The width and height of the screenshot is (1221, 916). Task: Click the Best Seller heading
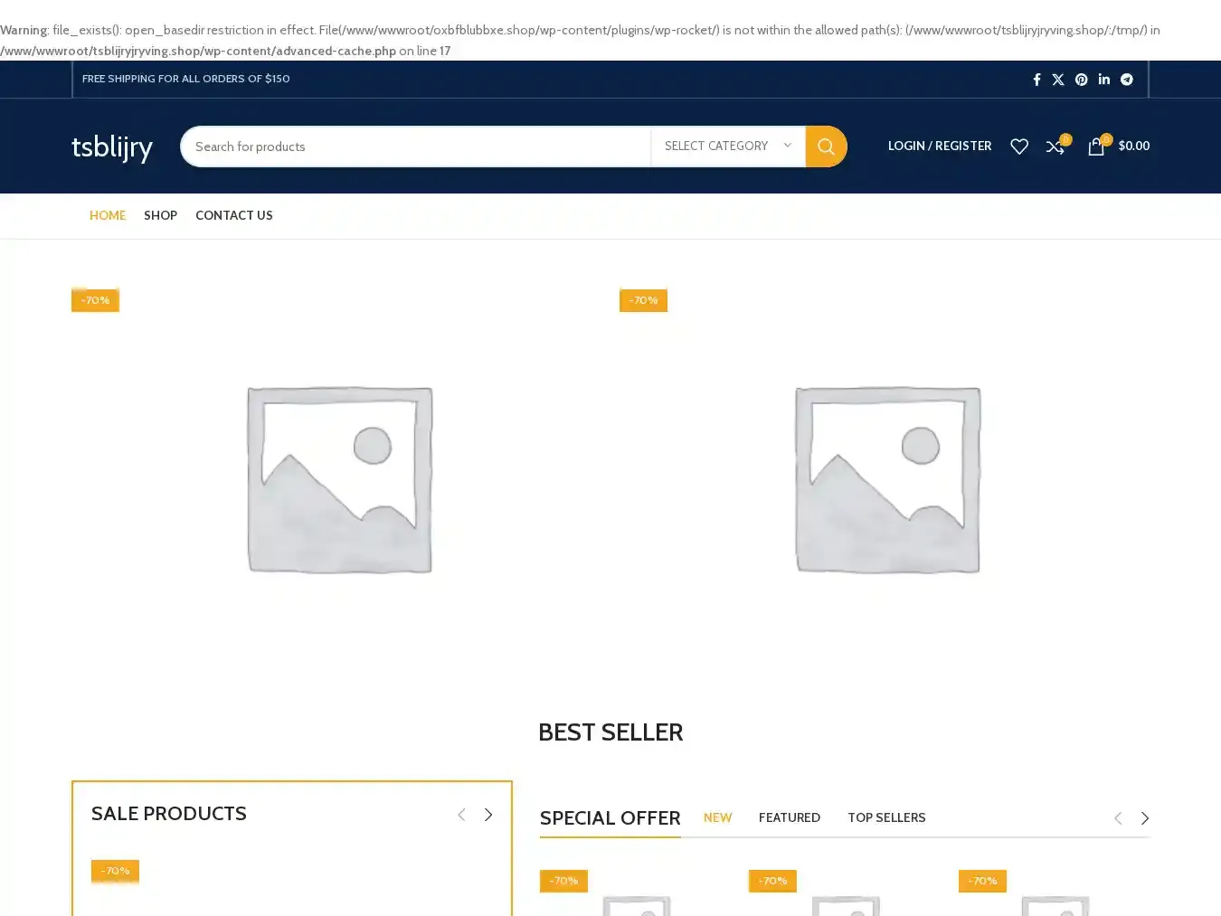[610, 732]
